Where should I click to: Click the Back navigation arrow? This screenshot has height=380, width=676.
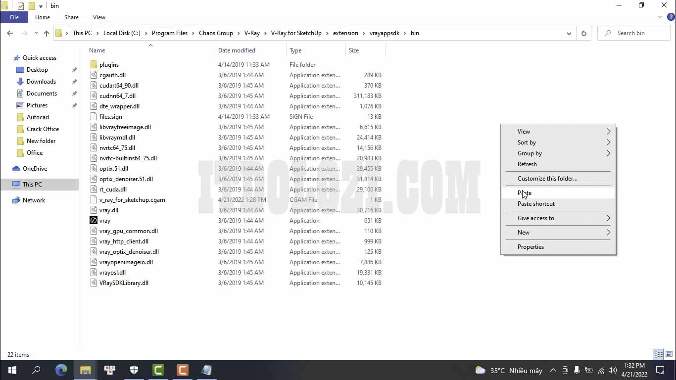pyautogui.click(x=10, y=33)
